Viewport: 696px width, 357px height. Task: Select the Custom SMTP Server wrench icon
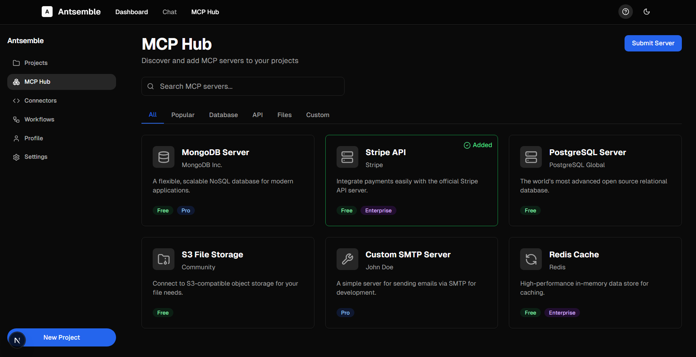coord(347,259)
